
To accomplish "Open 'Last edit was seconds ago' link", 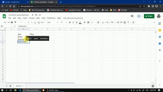I will coord(73,18).
